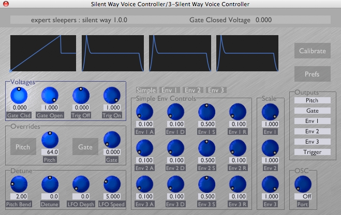Click the OSC Port knob
This screenshot has height=215, width=341.
tap(303, 184)
